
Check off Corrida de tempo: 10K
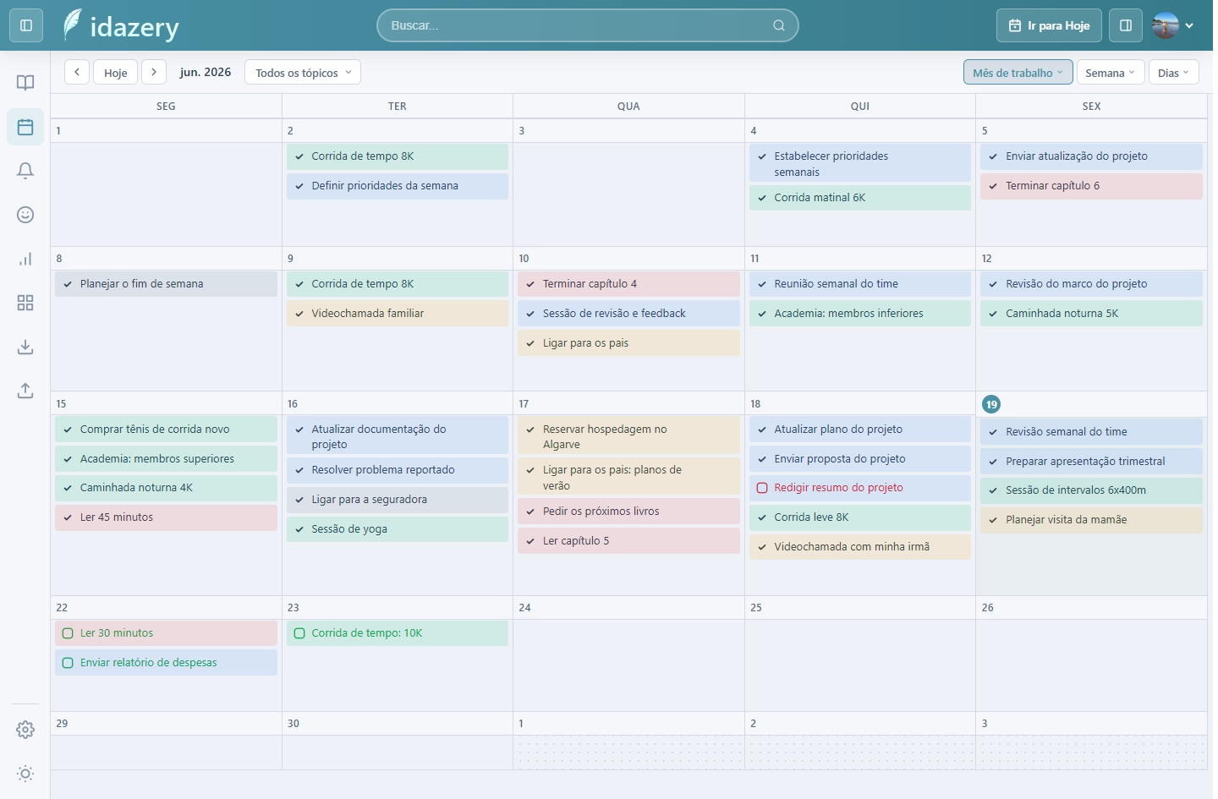click(299, 633)
